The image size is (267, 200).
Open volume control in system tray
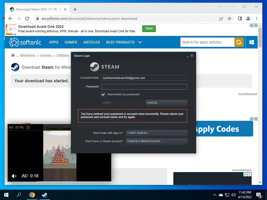pyautogui.click(x=233, y=195)
